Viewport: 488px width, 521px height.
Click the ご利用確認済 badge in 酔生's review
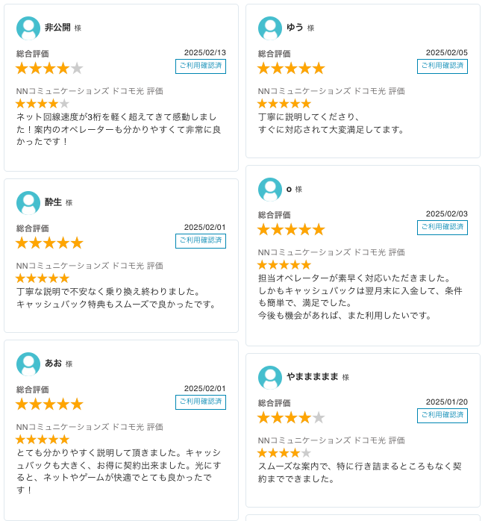tap(201, 241)
